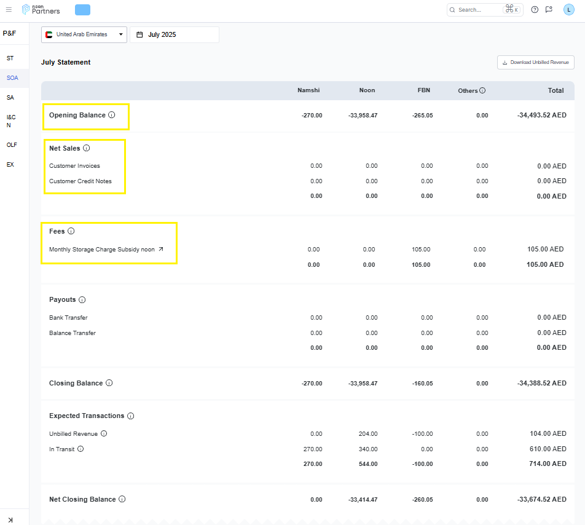Click the info icon next to In Transit
The height and width of the screenshot is (525, 585).
(x=80, y=449)
